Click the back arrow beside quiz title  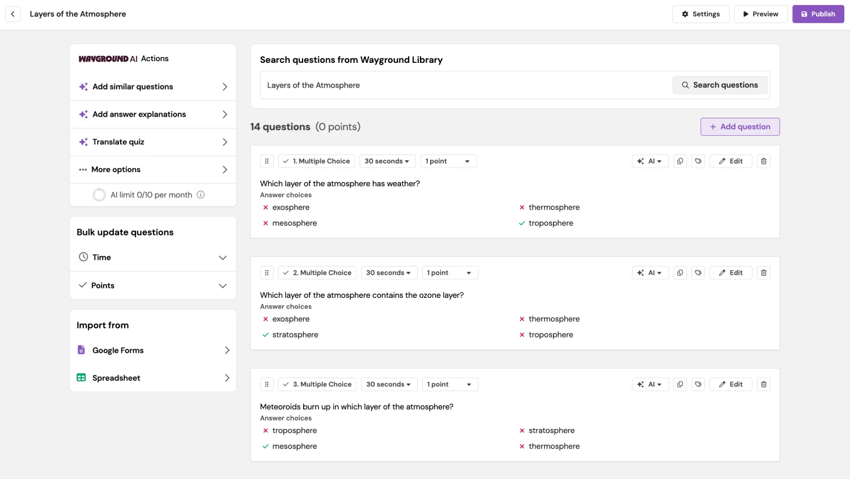click(x=12, y=14)
